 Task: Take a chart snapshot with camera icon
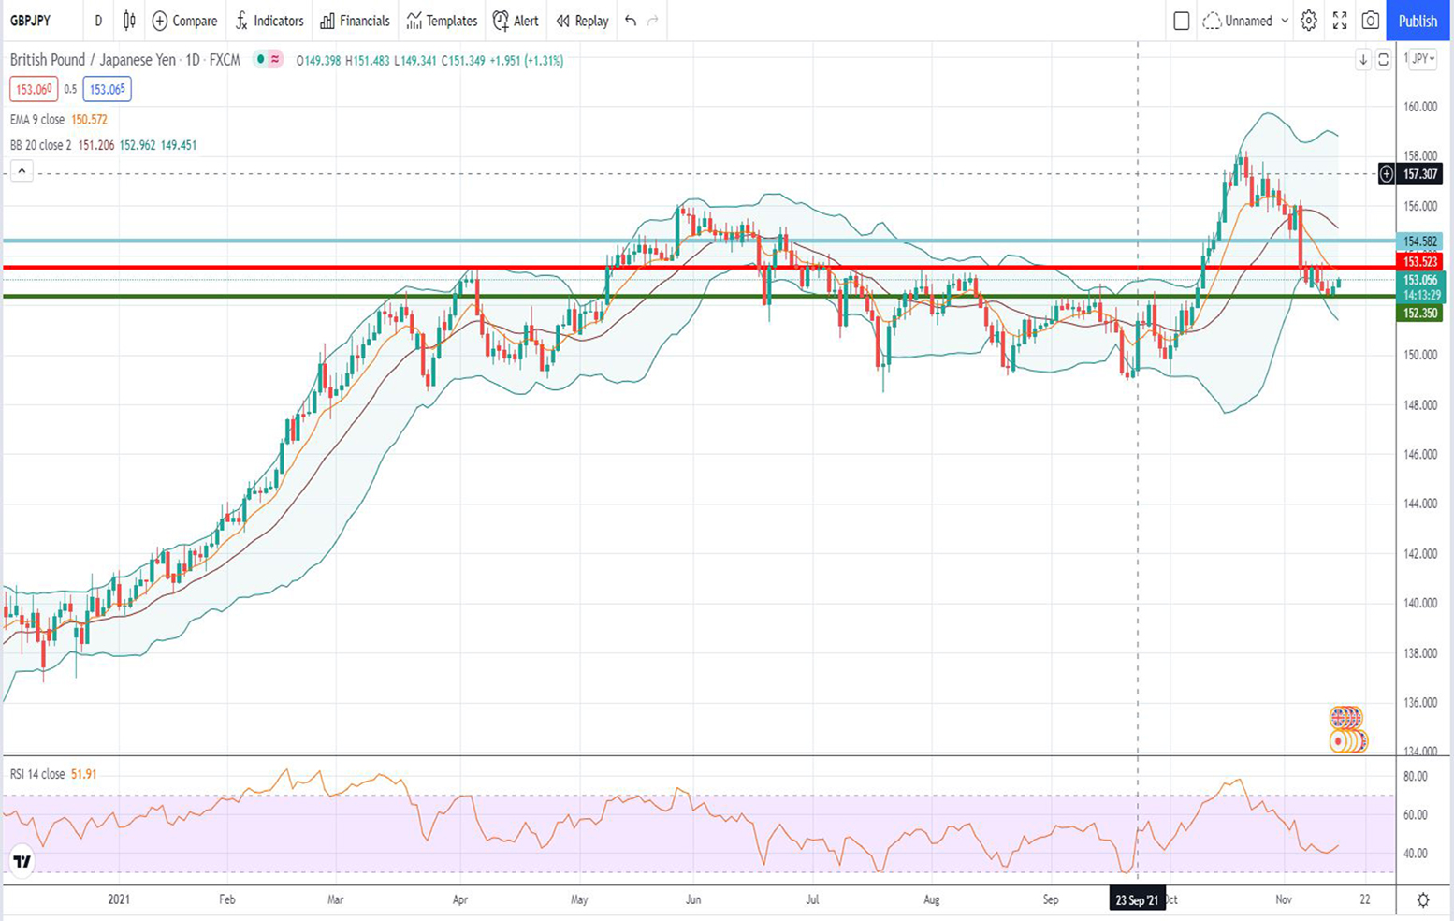[x=1370, y=21]
